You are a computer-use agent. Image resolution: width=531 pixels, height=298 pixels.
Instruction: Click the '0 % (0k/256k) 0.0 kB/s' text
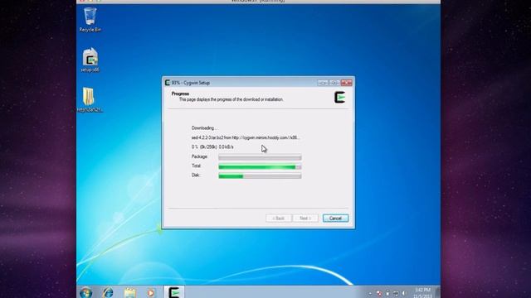point(212,147)
